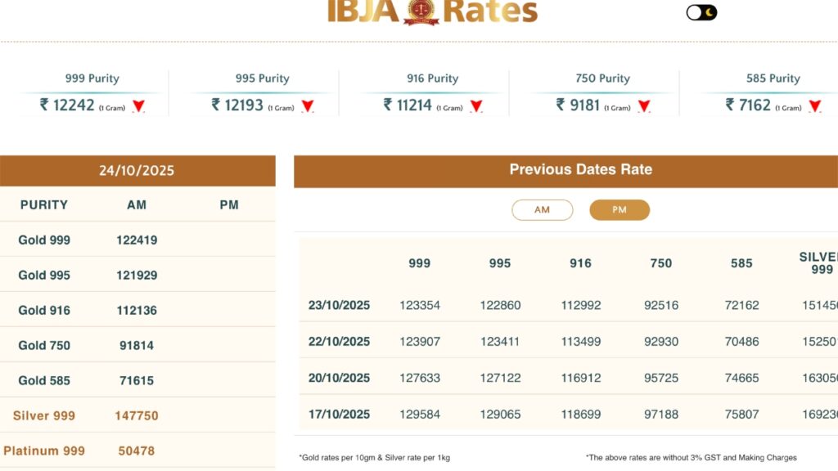Click the 999 column header in previous rates
This screenshot has width=838, height=471.
(419, 263)
